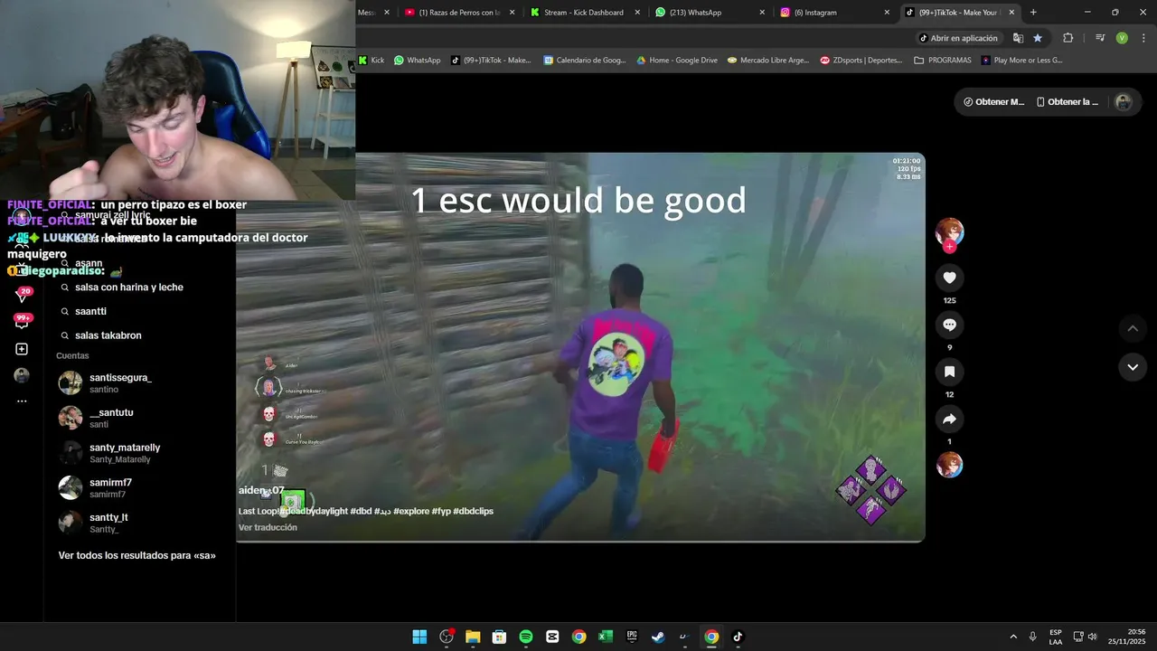This screenshot has height=651, width=1157.
Task: Close the Instagram browser tab
Action: tap(887, 13)
